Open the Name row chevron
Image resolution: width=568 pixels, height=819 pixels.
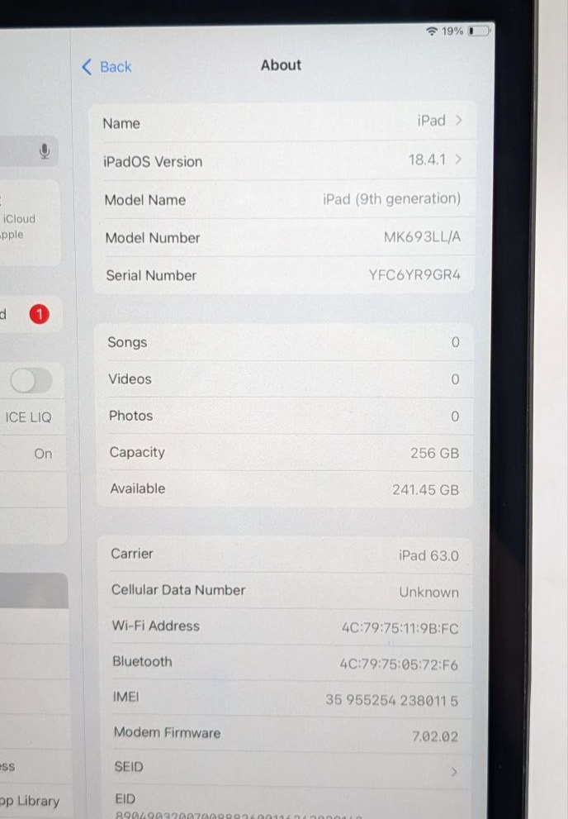458,120
